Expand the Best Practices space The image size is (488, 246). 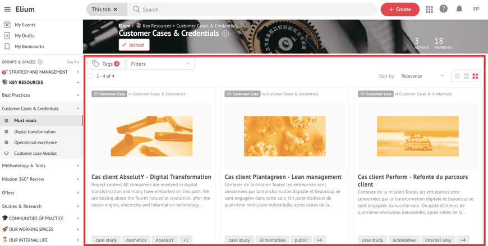pos(78,95)
